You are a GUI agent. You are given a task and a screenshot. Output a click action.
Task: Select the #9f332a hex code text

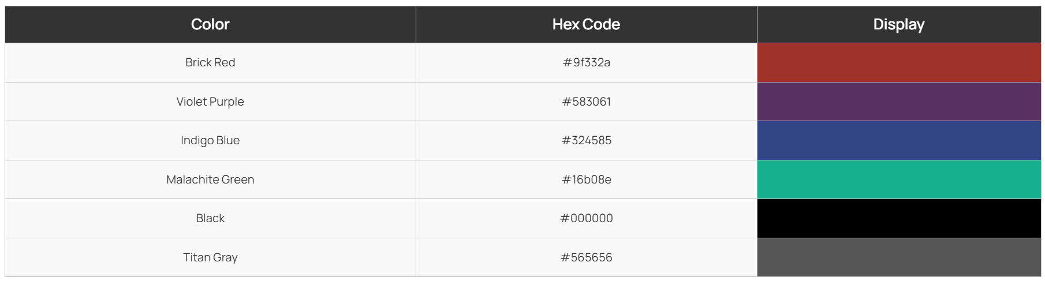[x=587, y=62]
